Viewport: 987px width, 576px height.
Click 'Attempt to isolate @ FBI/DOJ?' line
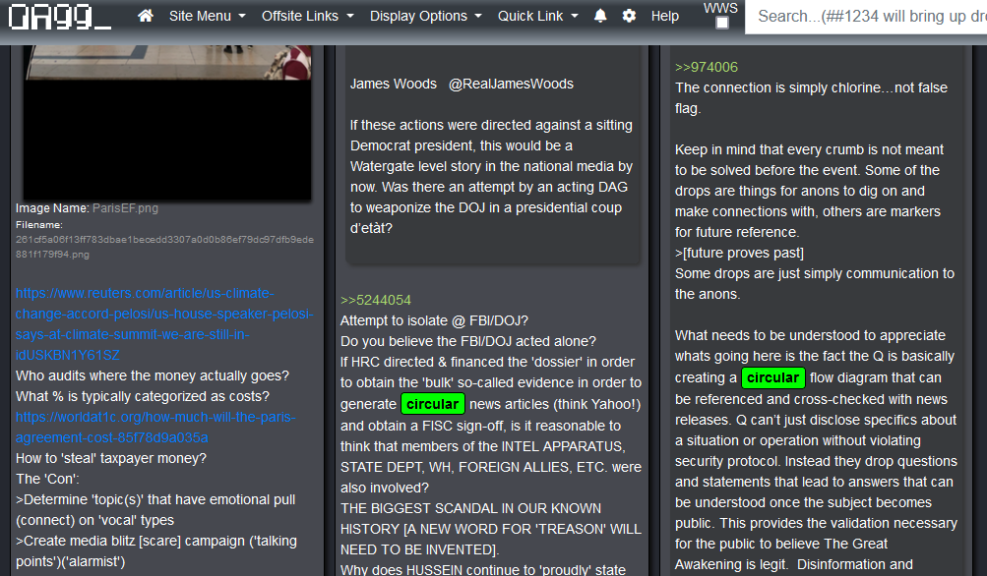[x=434, y=320]
